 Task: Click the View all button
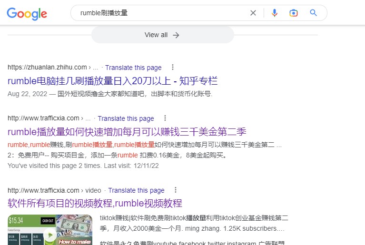(162, 35)
